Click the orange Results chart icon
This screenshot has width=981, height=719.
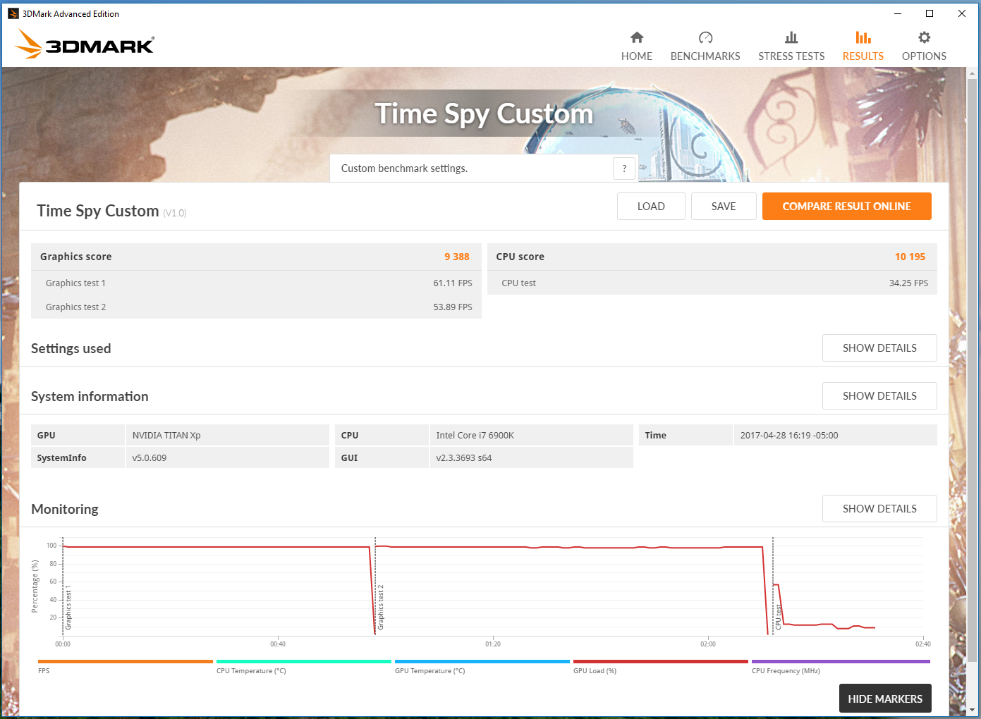pos(863,37)
